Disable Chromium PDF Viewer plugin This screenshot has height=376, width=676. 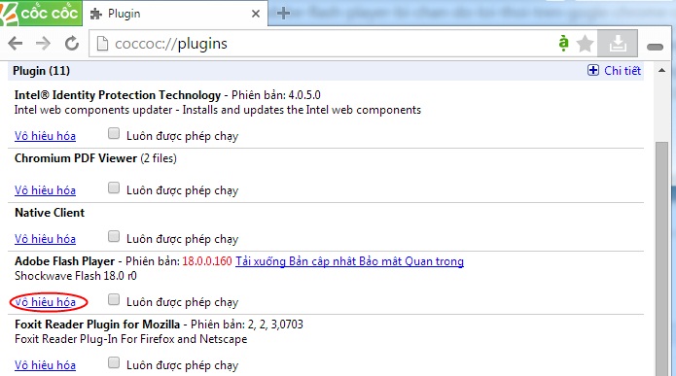coord(46,190)
